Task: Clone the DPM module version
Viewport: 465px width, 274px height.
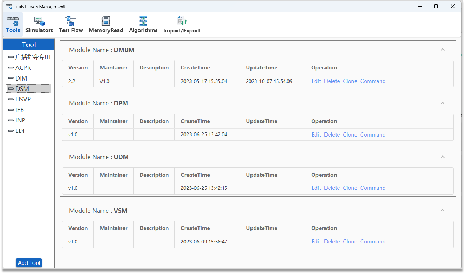Action: [350, 135]
